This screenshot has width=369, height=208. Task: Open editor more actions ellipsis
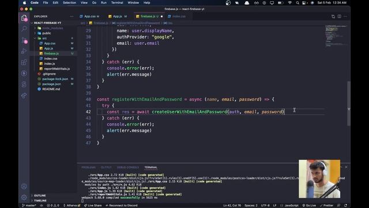345,16
